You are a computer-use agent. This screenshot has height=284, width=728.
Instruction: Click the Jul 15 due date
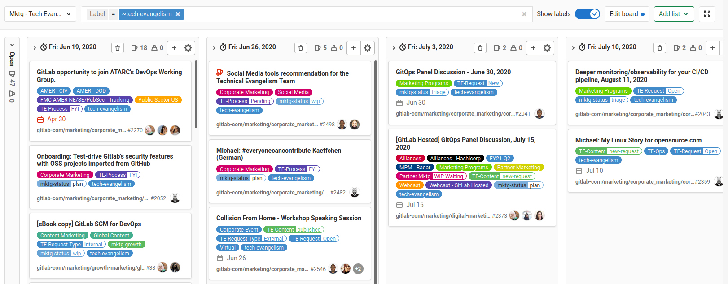point(410,205)
